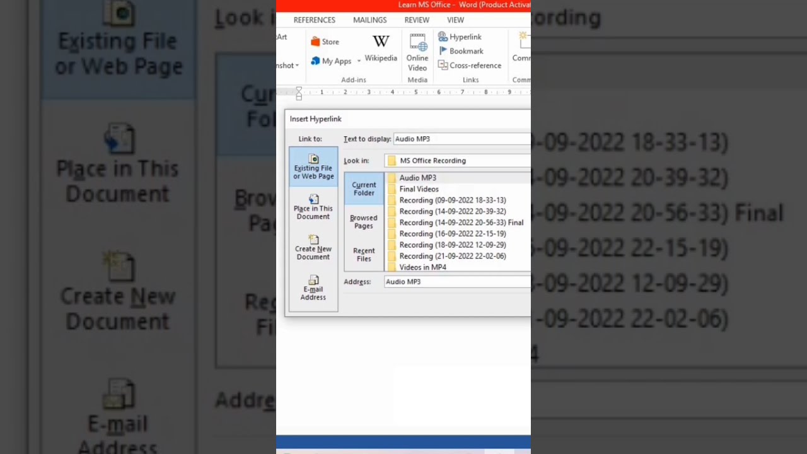Screen dimensions: 807x454
Task: Click the ruler indent marker
Action: click(x=299, y=93)
